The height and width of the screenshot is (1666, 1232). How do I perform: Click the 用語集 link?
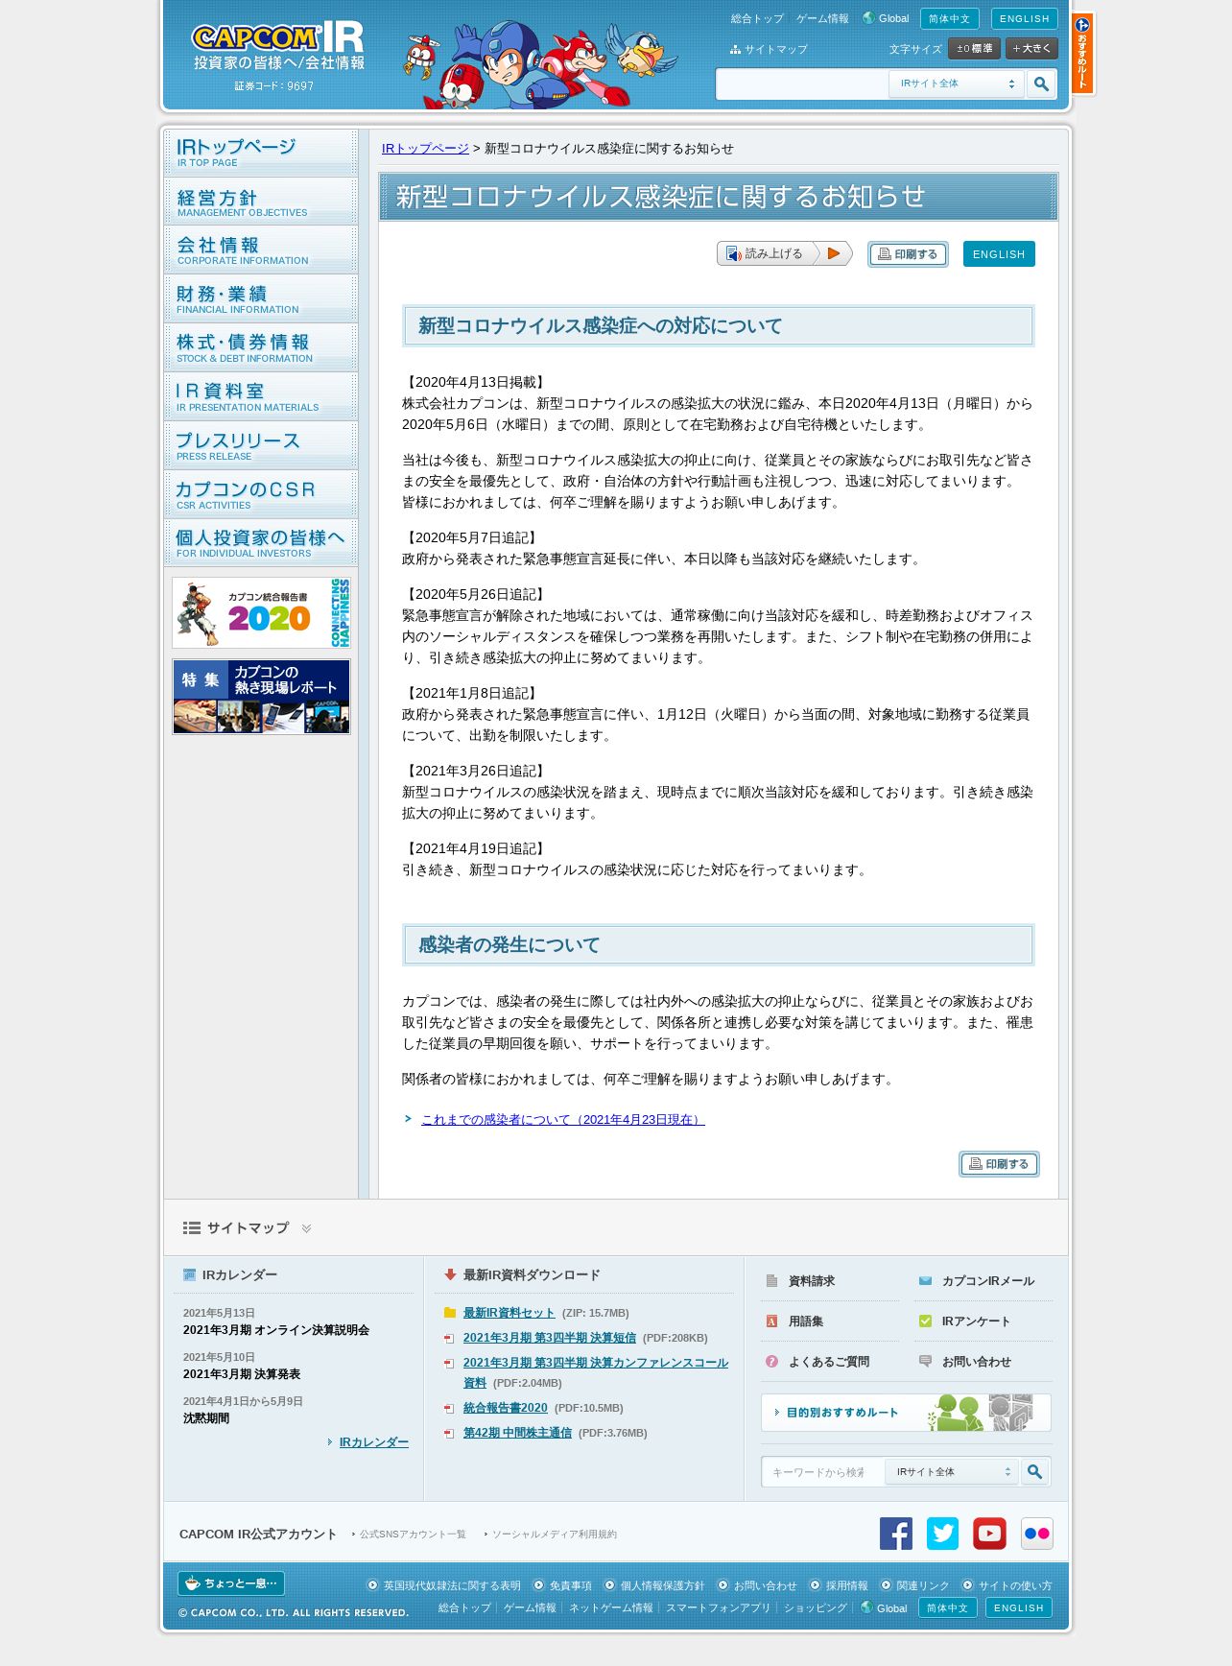[806, 1321]
